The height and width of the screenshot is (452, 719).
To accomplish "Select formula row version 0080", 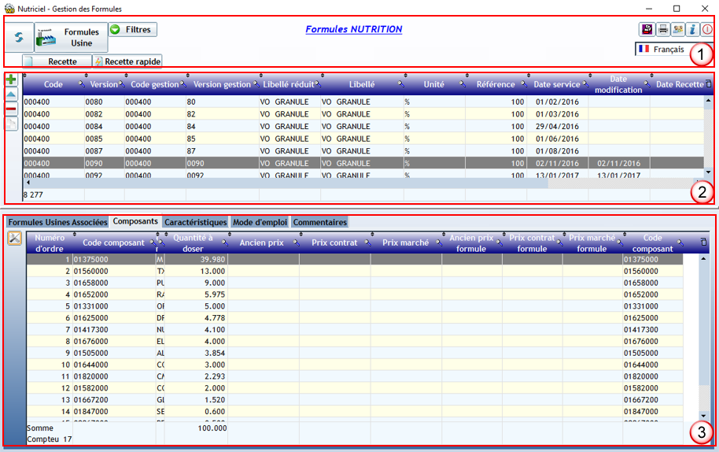I will click(363, 102).
